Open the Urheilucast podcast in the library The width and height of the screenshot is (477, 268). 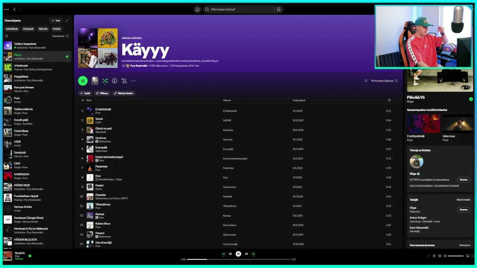pos(37,67)
